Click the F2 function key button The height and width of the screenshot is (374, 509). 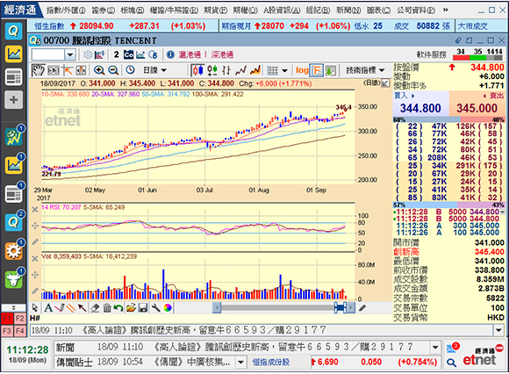[20, 319]
